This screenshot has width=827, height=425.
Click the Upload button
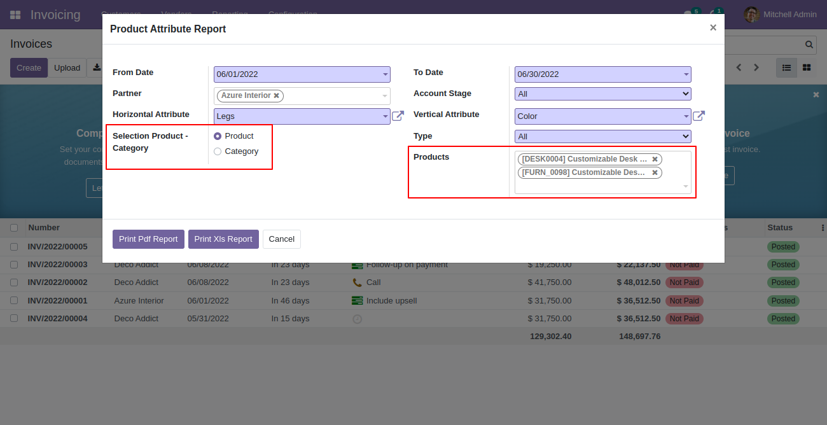(x=67, y=68)
